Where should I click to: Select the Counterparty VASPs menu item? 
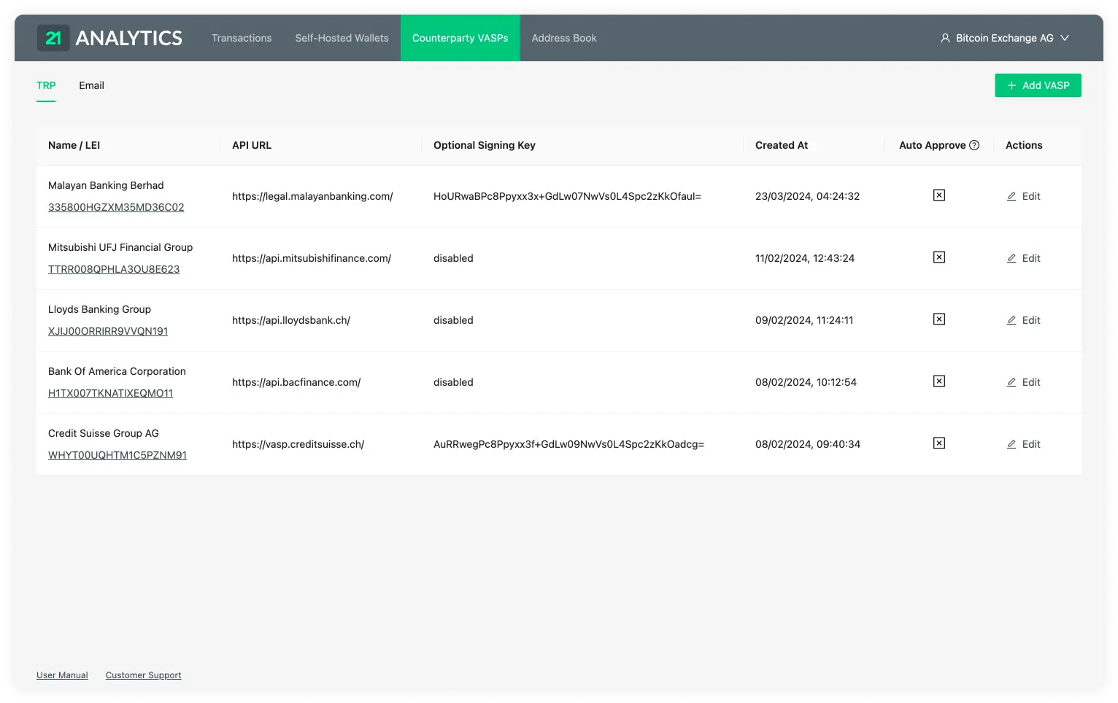tap(460, 38)
